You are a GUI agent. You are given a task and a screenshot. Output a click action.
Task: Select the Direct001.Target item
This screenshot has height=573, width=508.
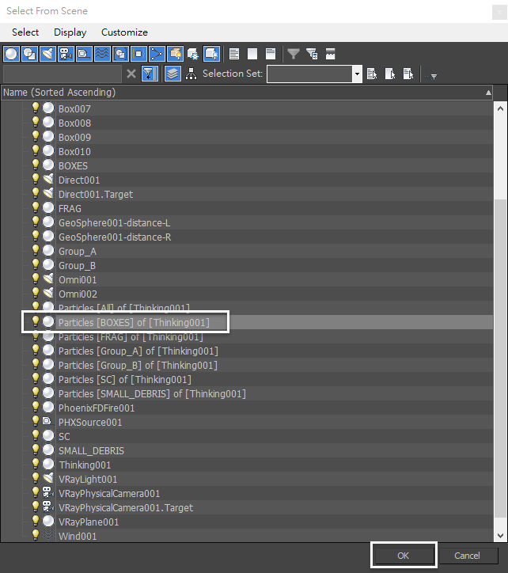tap(96, 194)
